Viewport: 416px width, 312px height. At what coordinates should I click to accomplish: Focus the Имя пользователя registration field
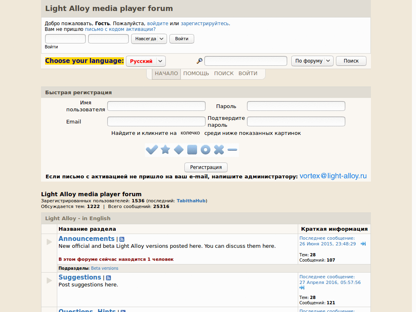pyautogui.click(x=156, y=106)
